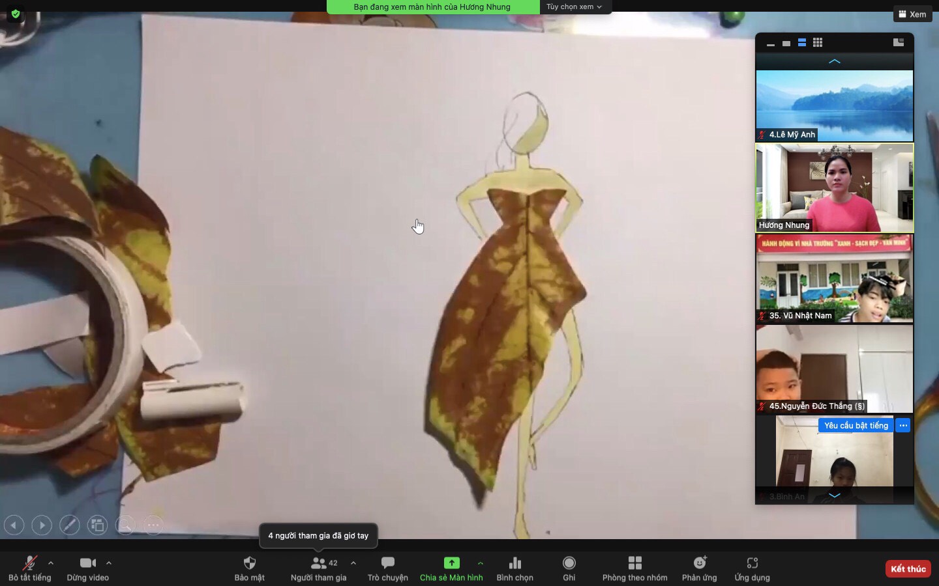Image resolution: width=939 pixels, height=586 pixels.
Task: Open the Xem view menu
Action: click(912, 14)
